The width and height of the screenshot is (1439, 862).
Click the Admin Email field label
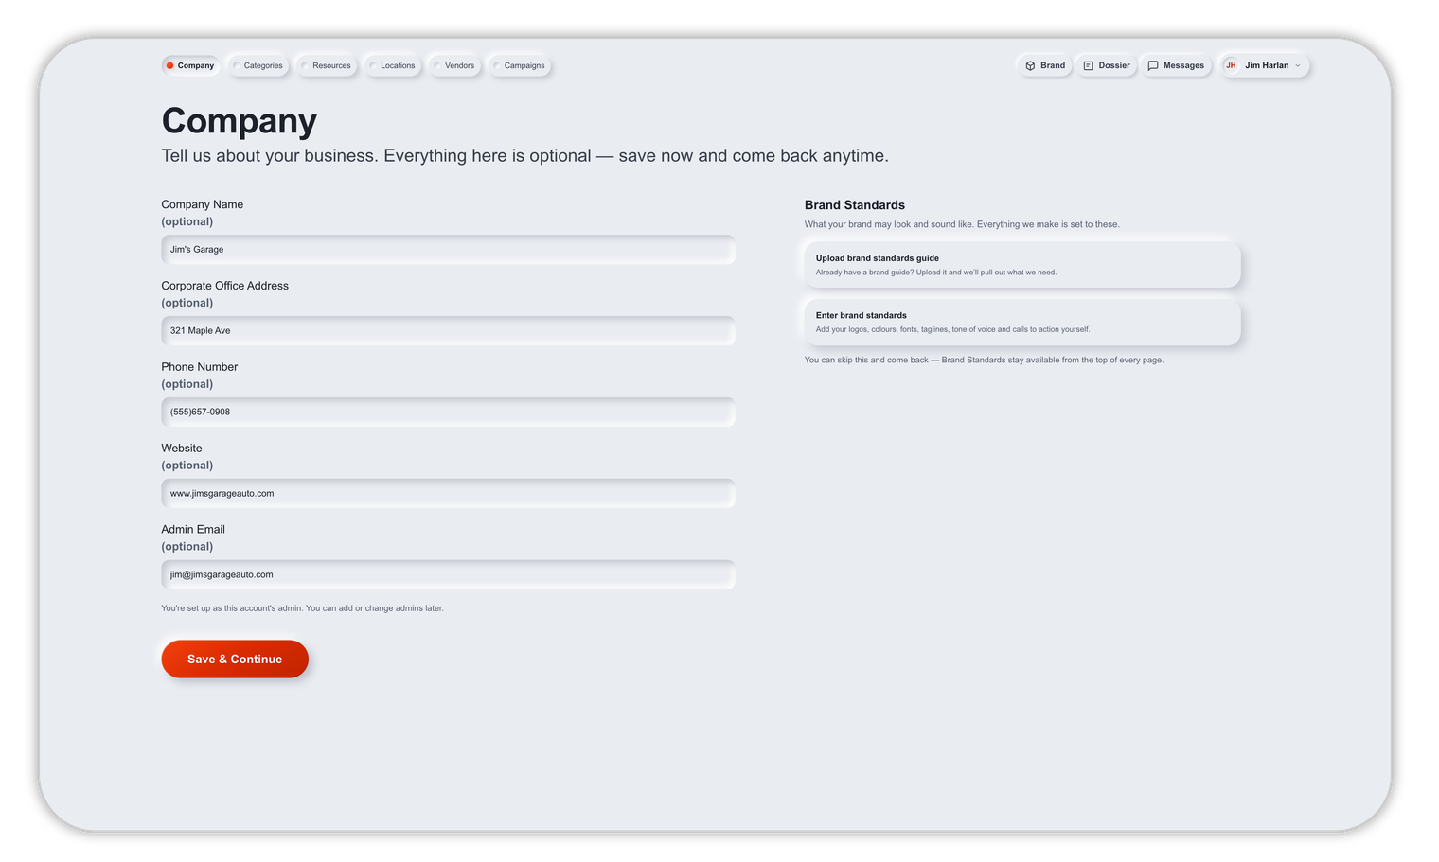[193, 531]
